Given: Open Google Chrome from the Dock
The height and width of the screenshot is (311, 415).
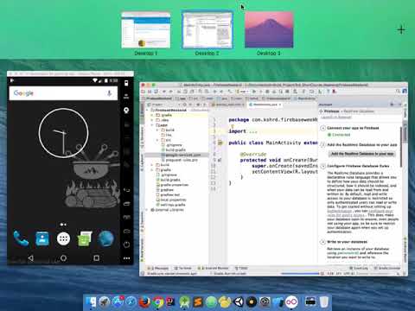Looking at the screenshot, I should [x=158, y=301].
